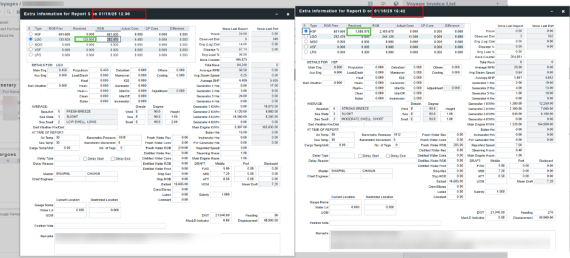Click the grid icon in the top toolbar
The height and width of the screenshot is (258, 570).
(369, 4)
